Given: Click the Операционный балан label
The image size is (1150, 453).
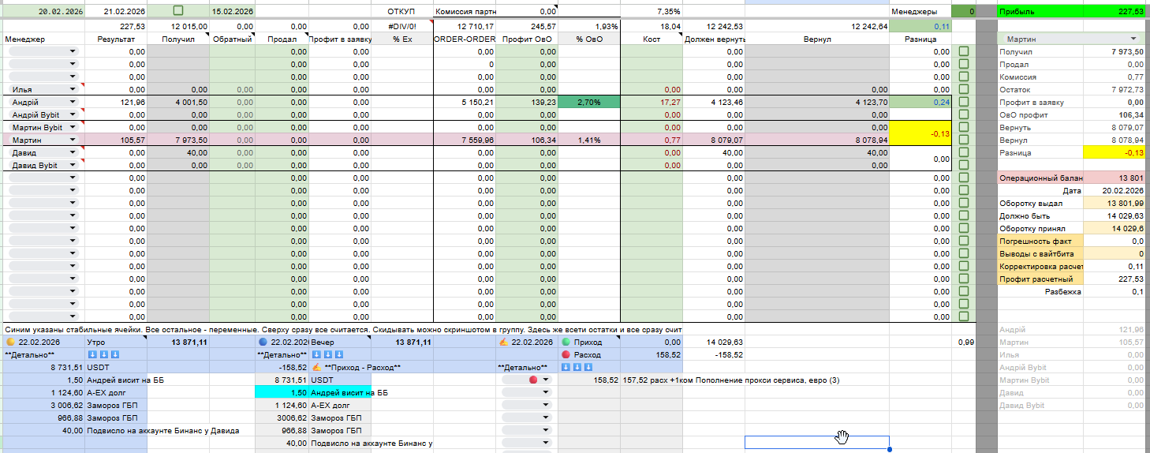Looking at the screenshot, I should [1040, 178].
